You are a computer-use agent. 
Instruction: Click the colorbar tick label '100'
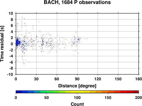tap(77, 98)
